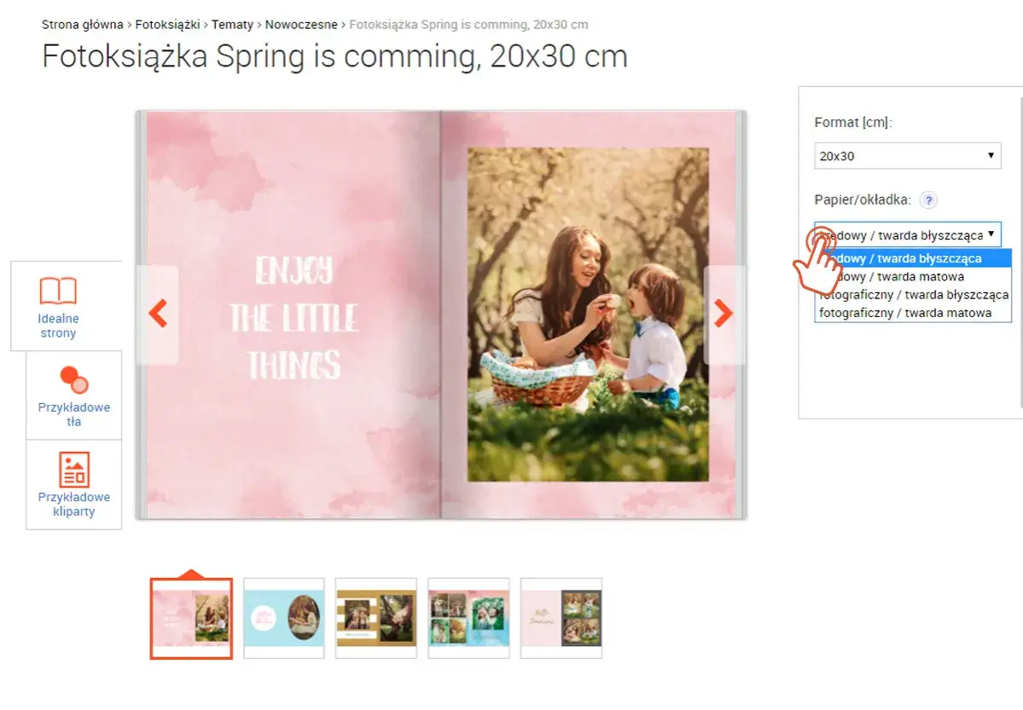
Task: Go to previous spread with left arrow
Action: click(x=158, y=314)
